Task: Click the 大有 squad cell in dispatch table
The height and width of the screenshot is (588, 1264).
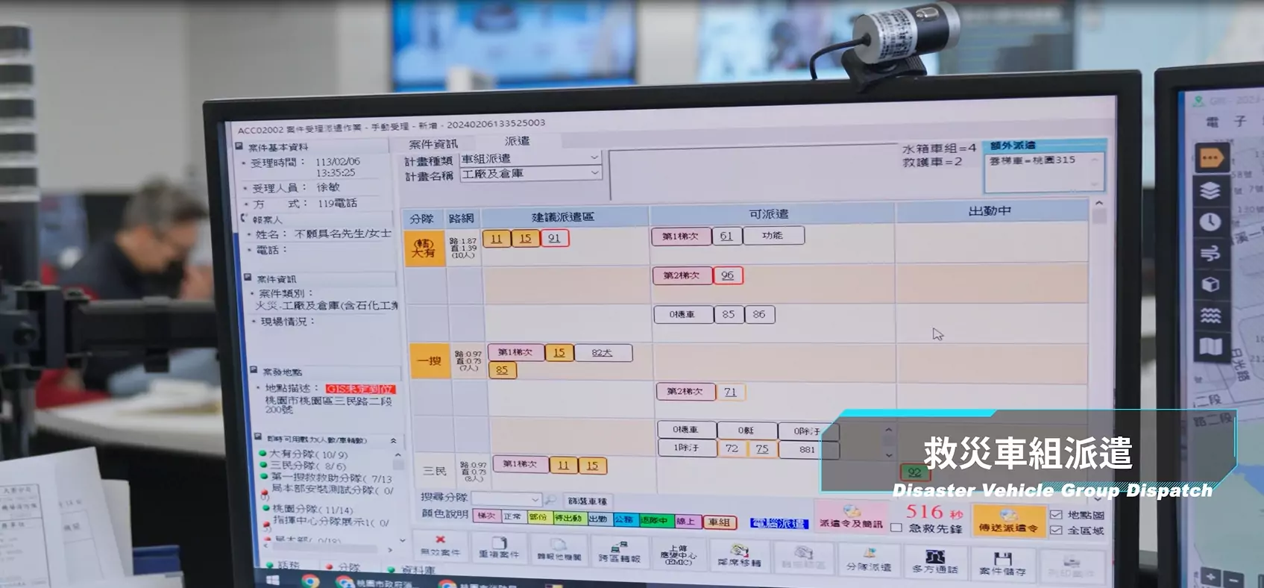Action: click(424, 248)
